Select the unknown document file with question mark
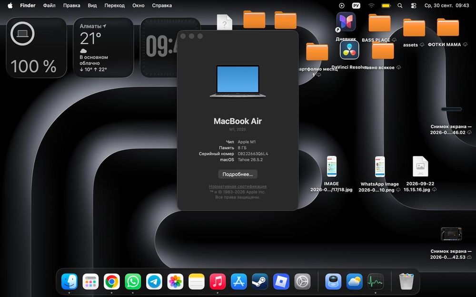Image resolution: width=476 pixels, height=297 pixels. [224, 22]
